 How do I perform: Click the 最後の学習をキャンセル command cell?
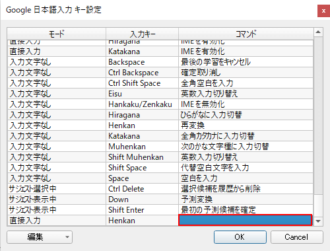point(246,62)
